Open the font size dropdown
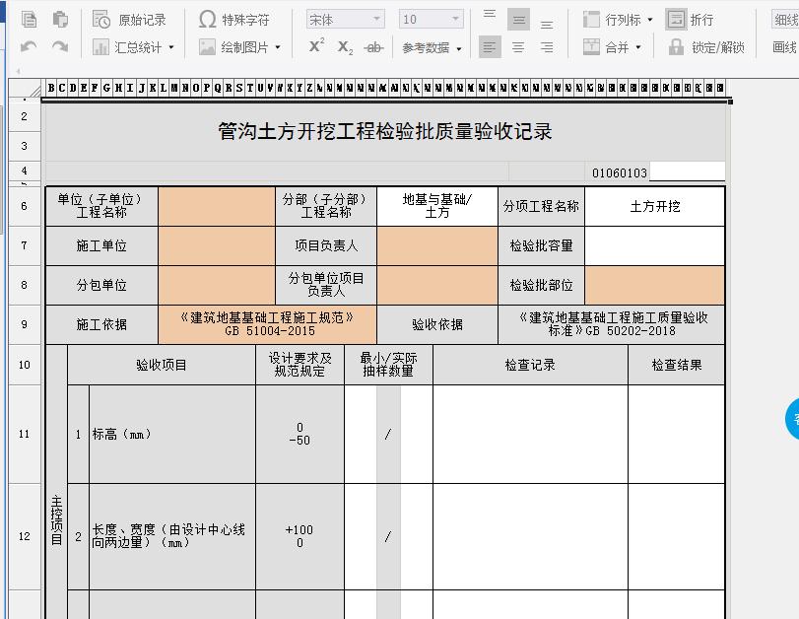 click(x=432, y=20)
